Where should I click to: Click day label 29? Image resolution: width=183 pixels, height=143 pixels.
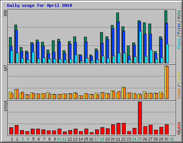161,139
